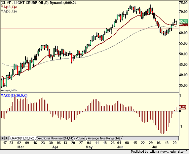
Task: Click the MA(55,C)e indicator label
Action: (x=9, y=11)
